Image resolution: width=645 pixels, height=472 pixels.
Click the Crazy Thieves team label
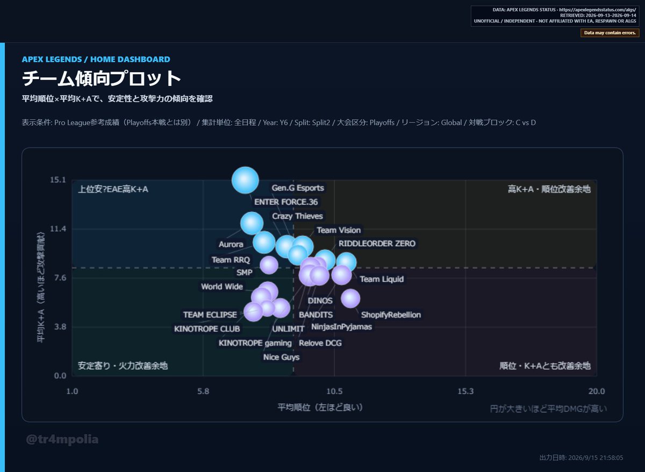[298, 216]
